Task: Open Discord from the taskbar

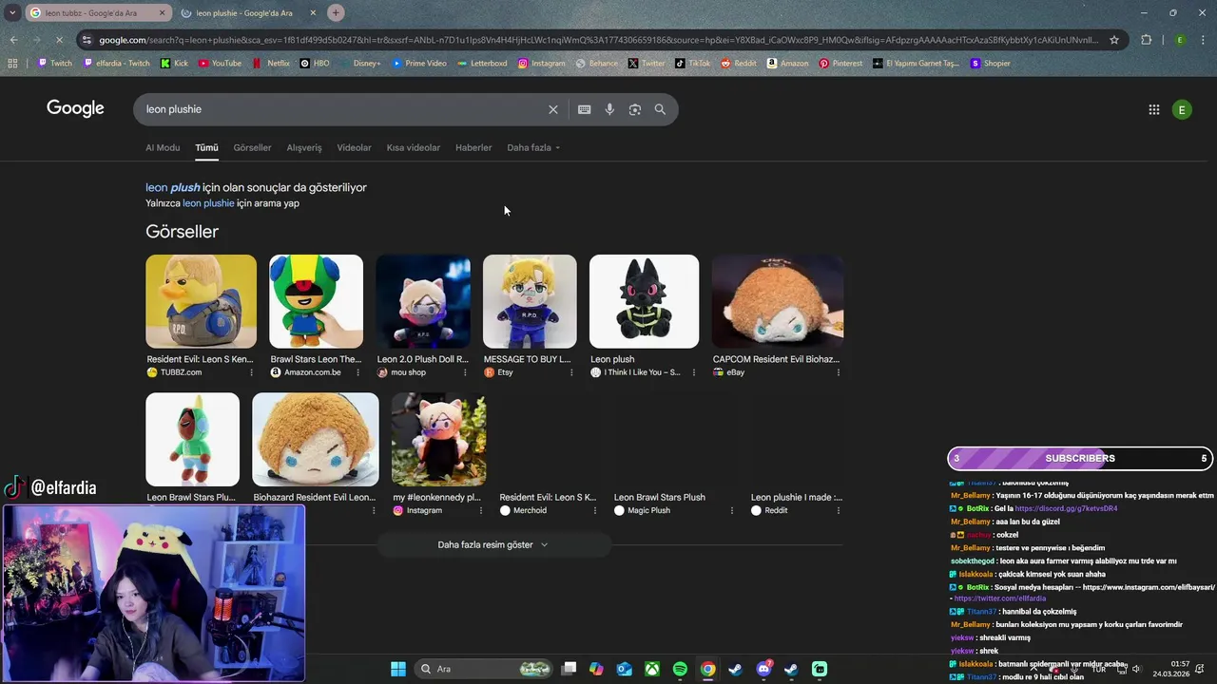Action: coord(763,669)
